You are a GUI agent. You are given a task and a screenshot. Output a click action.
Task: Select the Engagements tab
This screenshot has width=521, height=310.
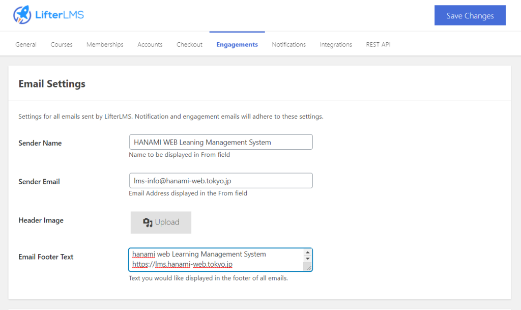[x=237, y=44]
